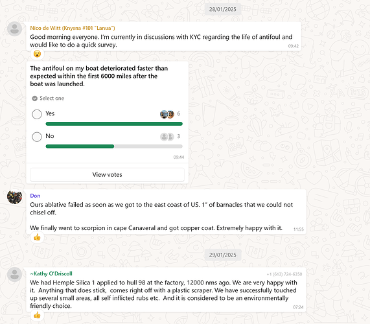This screenshot has height=324, width=370.
Task: Click sender name Don
Action: [x=35, y=196]
